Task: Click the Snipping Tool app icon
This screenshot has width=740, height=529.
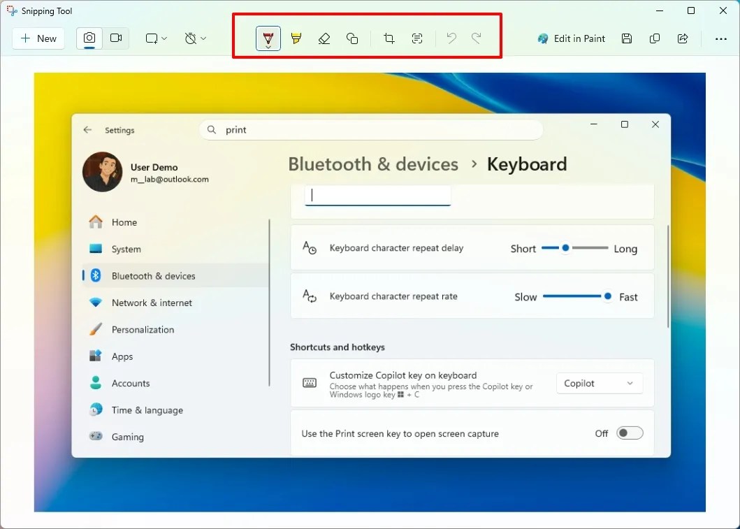Action: [x=12, y=11]
